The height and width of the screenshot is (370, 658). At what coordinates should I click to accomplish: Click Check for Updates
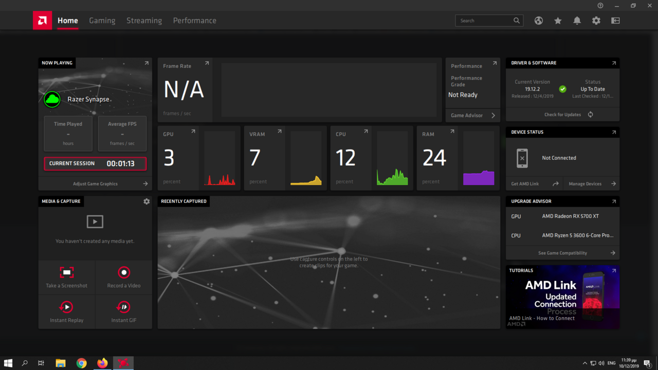pos(562,115)
